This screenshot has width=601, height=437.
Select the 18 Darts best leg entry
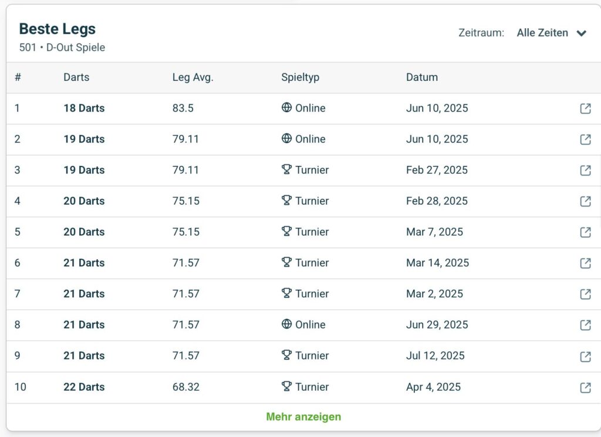(x=84, y=109)
